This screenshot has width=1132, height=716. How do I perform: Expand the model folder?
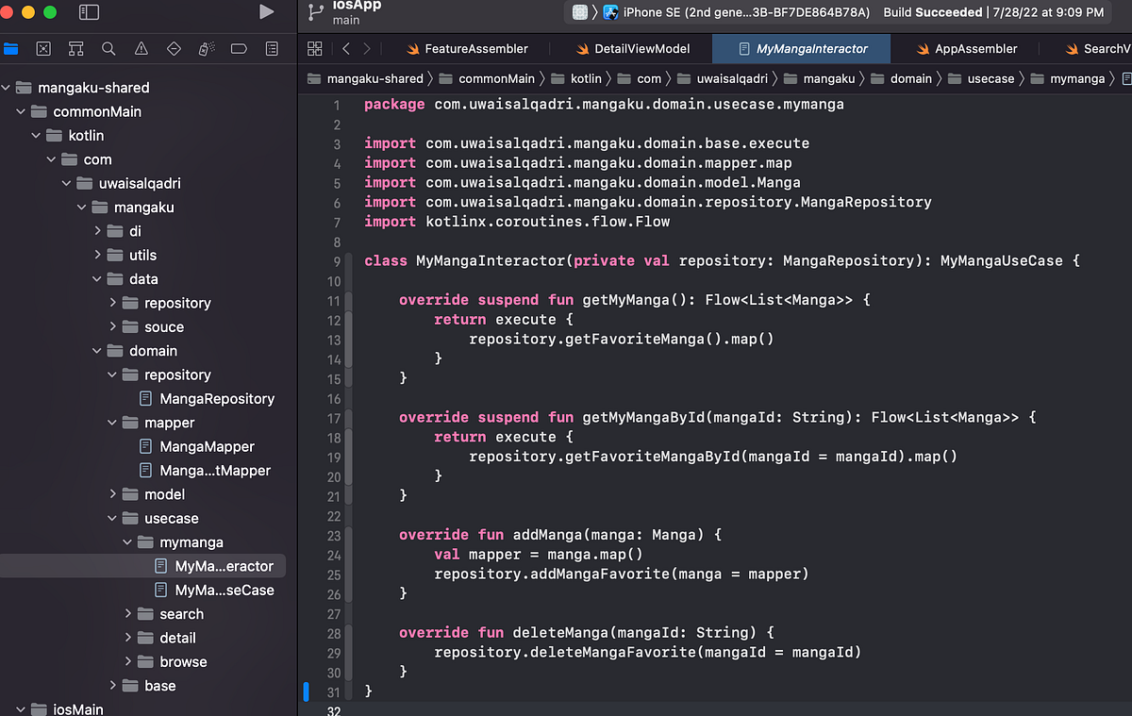[112, 493]
